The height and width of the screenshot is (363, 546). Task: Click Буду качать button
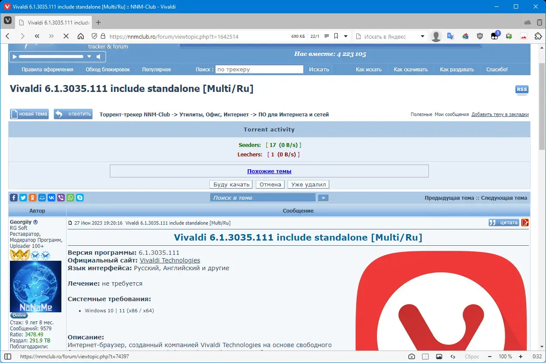(x=231, y=184)
